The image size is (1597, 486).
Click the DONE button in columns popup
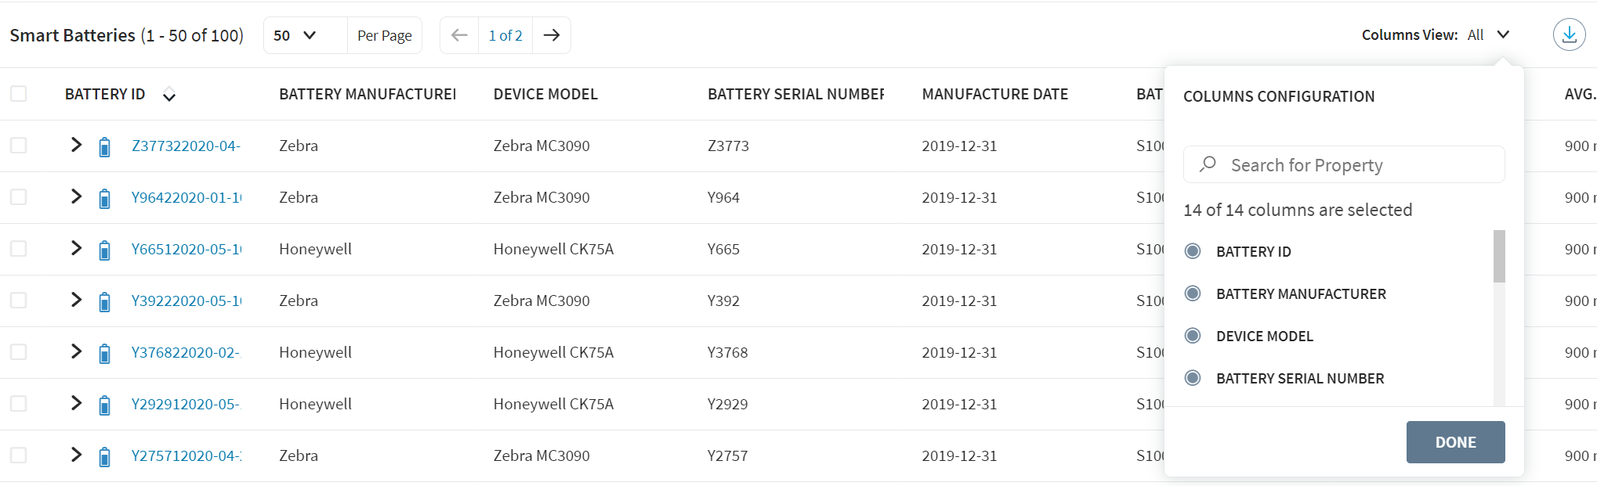pyautogui.click(x=1454, y=442)
